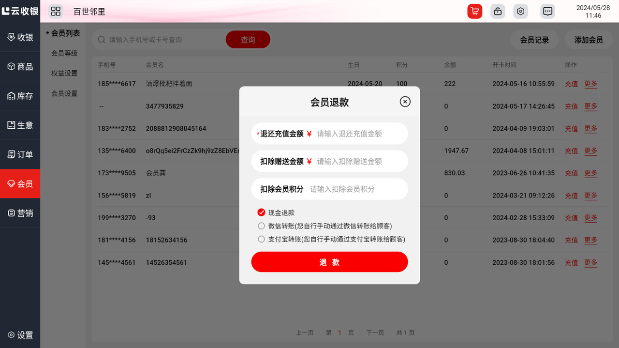Select the 现金退款 refund option
Screen dimensions: 619x348
(x=262, y=212)
